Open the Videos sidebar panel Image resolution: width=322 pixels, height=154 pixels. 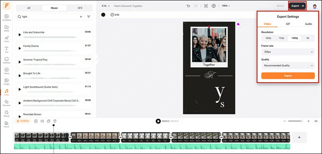(x=7, y=71)
